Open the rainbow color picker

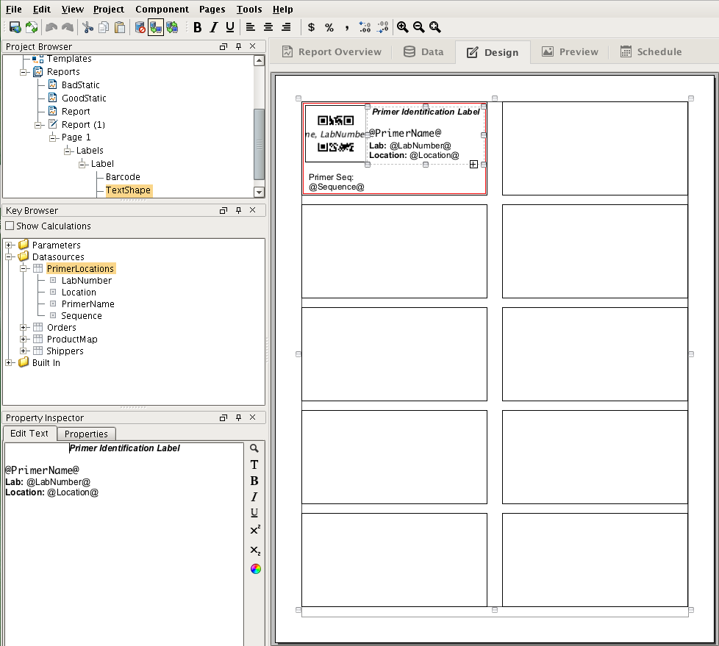coord(255,569)
